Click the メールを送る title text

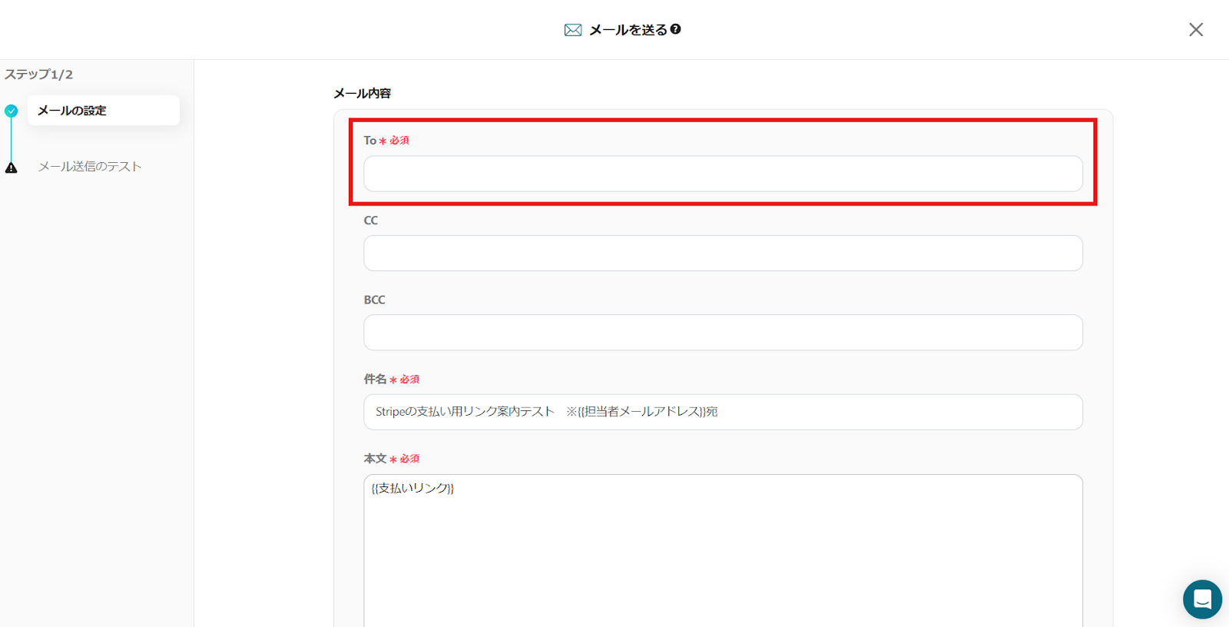[x=628, y=30]
